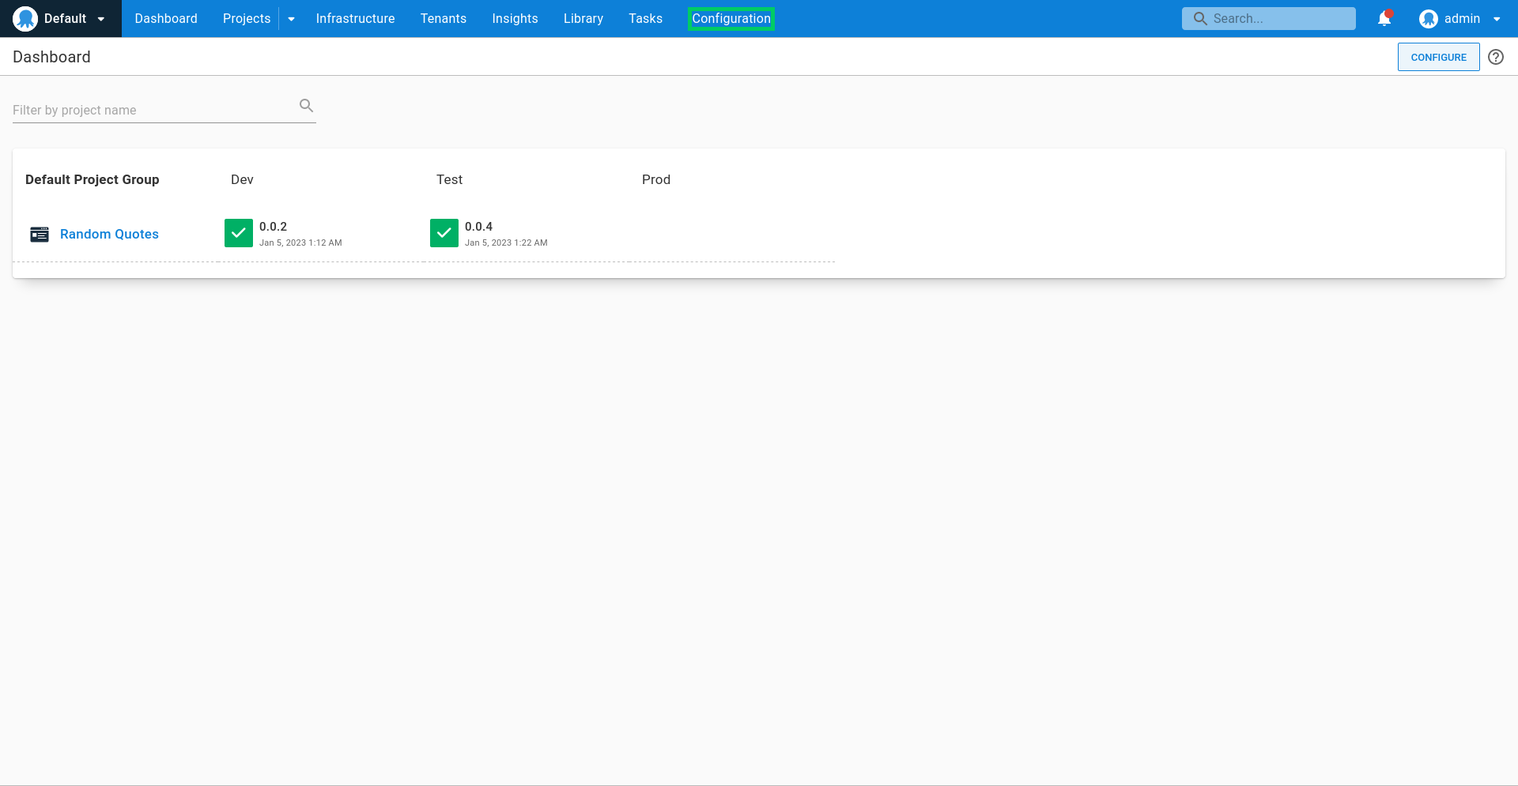The width and height of the screenshot is (1518, 786).
Task: Go to the Library menu item
Action: click(583, 18)
